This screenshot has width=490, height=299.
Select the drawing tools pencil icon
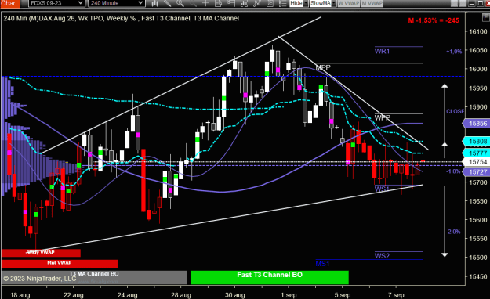click(168, 3)
